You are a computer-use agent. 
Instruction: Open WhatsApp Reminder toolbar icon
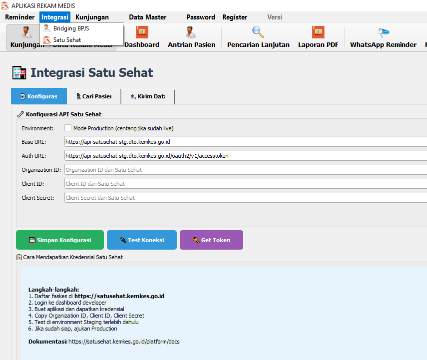coord(383,32)
